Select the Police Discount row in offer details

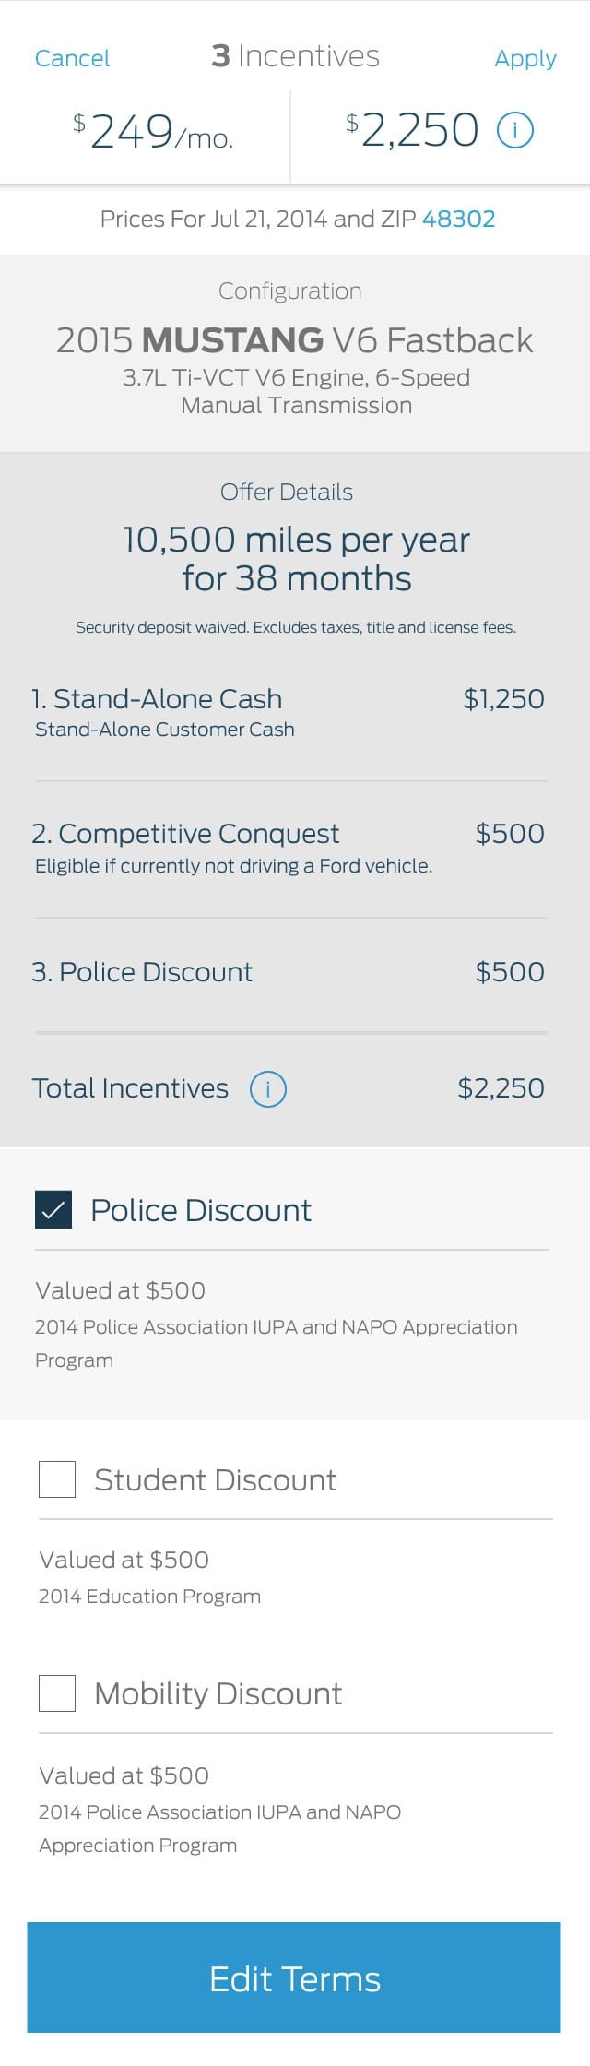[289, 972]
